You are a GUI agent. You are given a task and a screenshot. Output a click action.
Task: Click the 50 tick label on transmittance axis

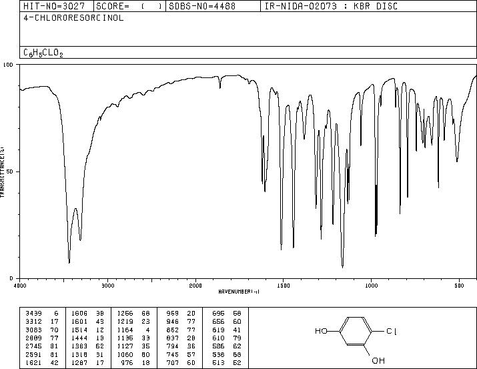[x=9, y=171]
